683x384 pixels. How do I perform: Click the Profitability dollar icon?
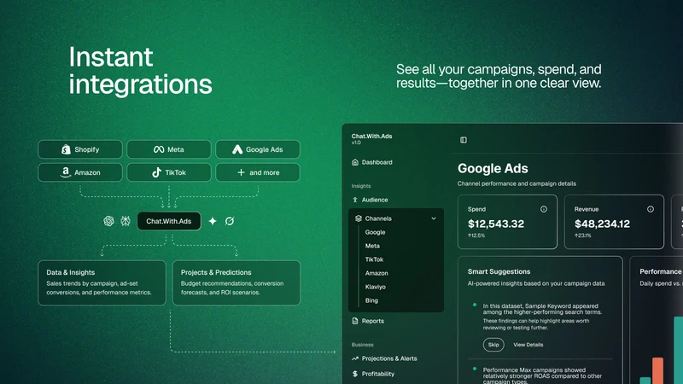point(355,374)
